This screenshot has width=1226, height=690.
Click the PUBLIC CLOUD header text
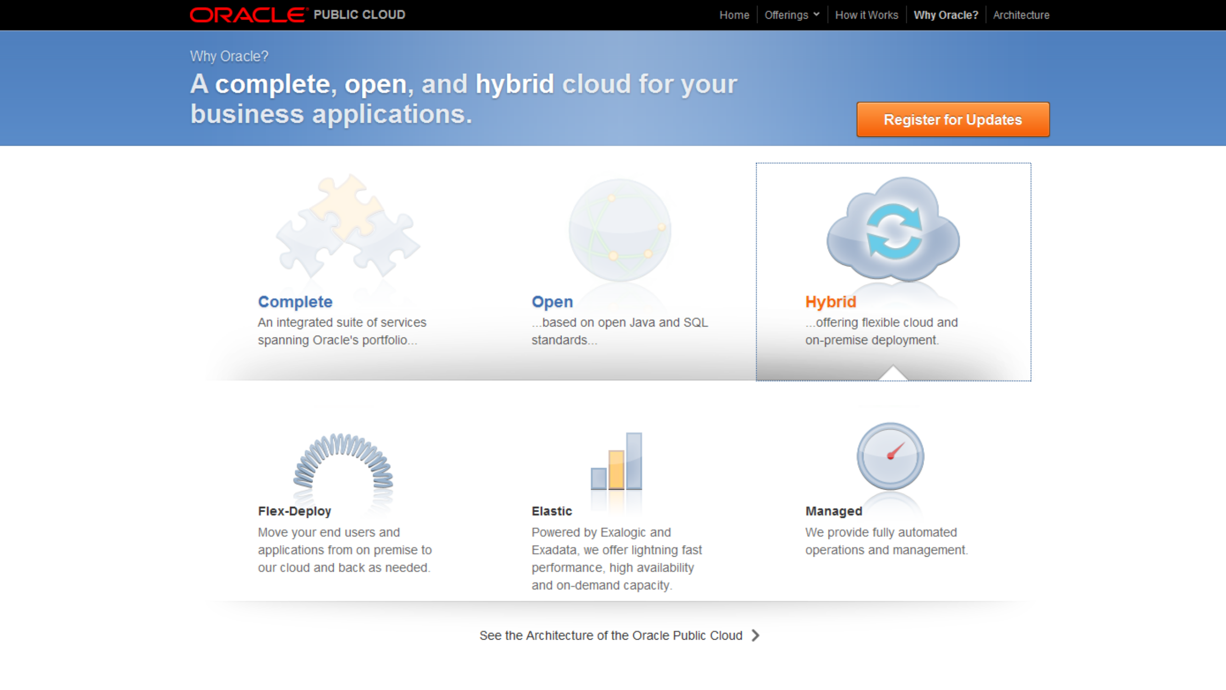pos(359,15)
